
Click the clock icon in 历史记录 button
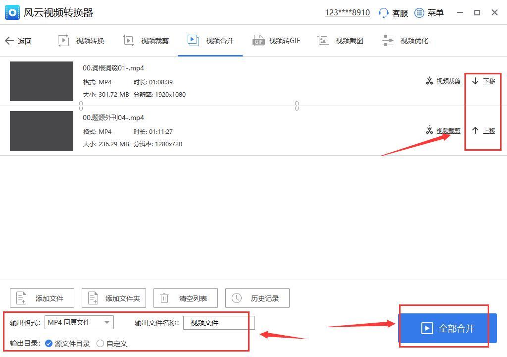click(x=237, y=298)
